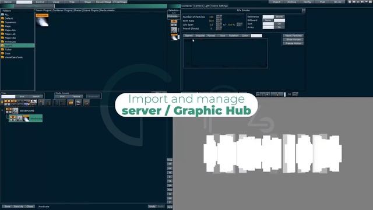This screenshot has width=373, height=210.
Task: Turn Sort On
Action: 279,24
